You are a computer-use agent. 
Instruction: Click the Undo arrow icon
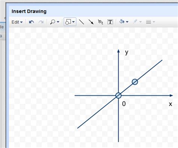pos(31,22)
